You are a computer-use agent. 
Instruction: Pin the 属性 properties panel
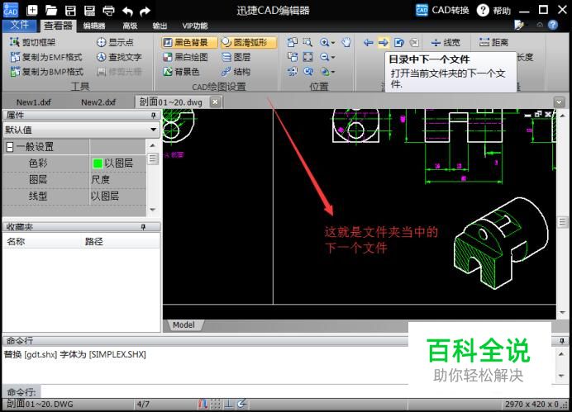(154, 116)
